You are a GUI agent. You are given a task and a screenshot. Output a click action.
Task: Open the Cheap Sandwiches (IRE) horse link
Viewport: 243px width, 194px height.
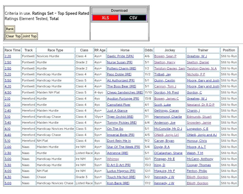click(x=125, y=93)
